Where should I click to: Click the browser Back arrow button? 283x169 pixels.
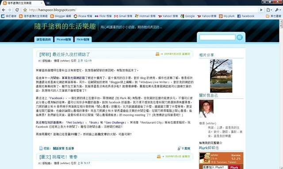pyautogui.click(x=4, y=10)
